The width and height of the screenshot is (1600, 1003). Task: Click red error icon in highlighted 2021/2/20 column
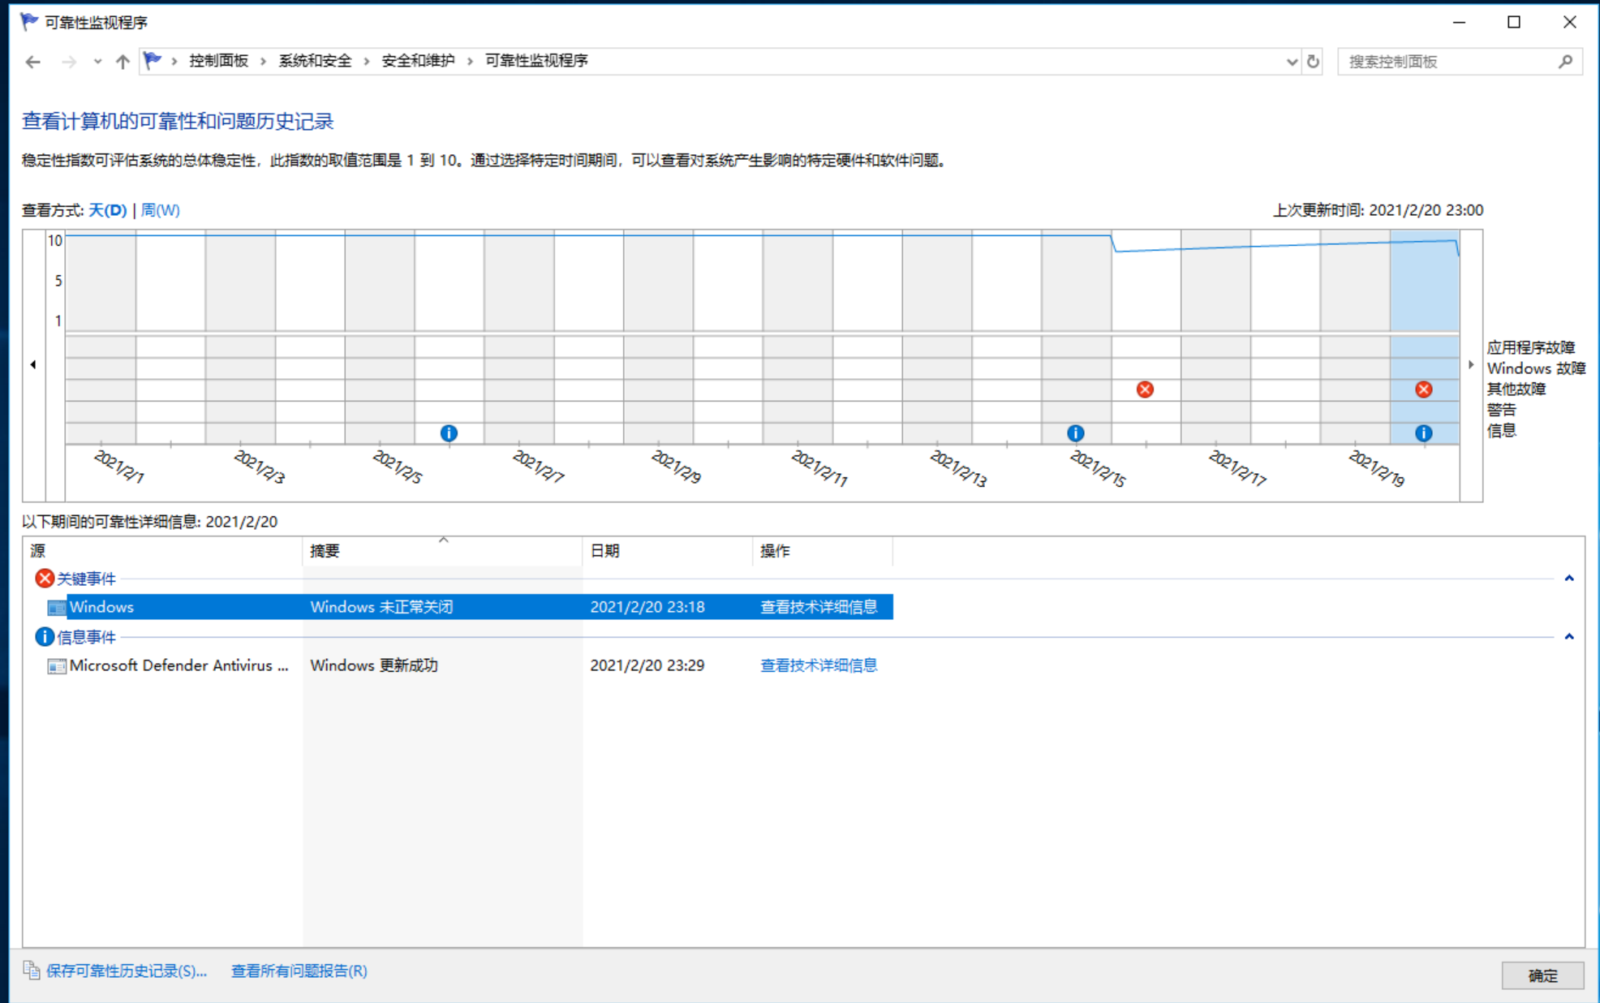(1423, 390)
